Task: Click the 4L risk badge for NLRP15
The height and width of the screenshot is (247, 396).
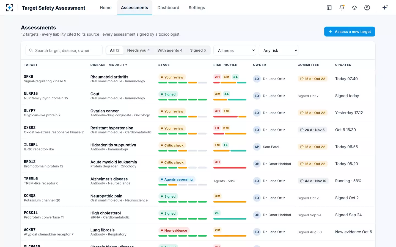Action: point(227,94)
